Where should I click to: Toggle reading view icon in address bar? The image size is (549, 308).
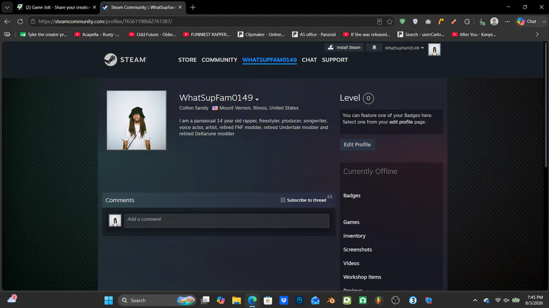click(x=379, y=22)
